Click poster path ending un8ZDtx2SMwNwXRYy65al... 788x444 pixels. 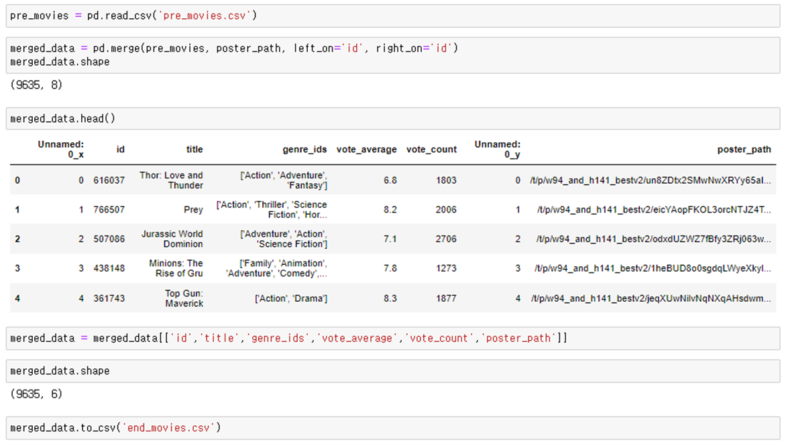pyautogui.click(x=651, y=180)
